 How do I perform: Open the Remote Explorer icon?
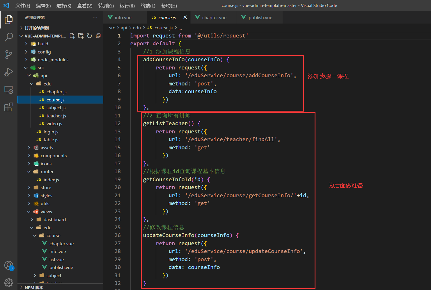tap(9, 89)
